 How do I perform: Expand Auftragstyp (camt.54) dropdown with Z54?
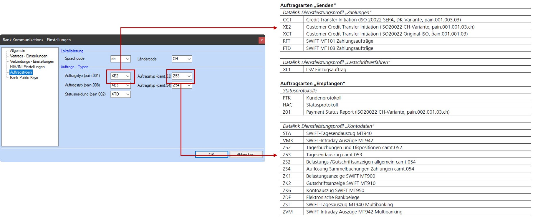tap(189, 85)
